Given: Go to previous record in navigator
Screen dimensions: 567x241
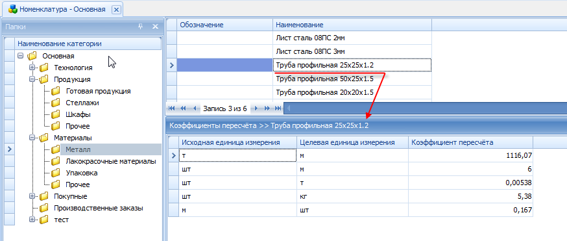Looking at the screenshot, I should (195, 108).
